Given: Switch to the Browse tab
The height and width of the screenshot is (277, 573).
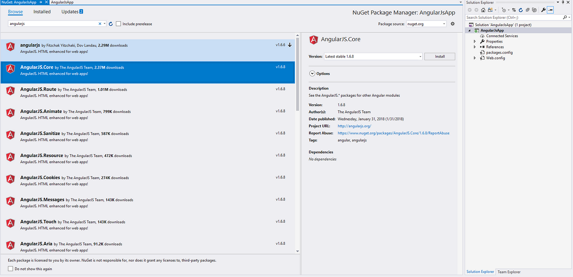Looking at the screenshot, I should click(x=16, y=12).
